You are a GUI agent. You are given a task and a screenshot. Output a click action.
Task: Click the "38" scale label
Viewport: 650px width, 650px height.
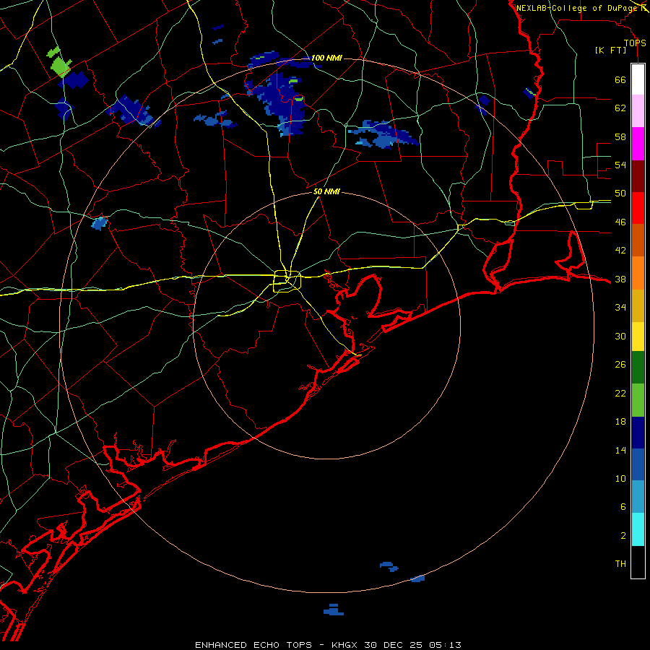pos(620,279)
